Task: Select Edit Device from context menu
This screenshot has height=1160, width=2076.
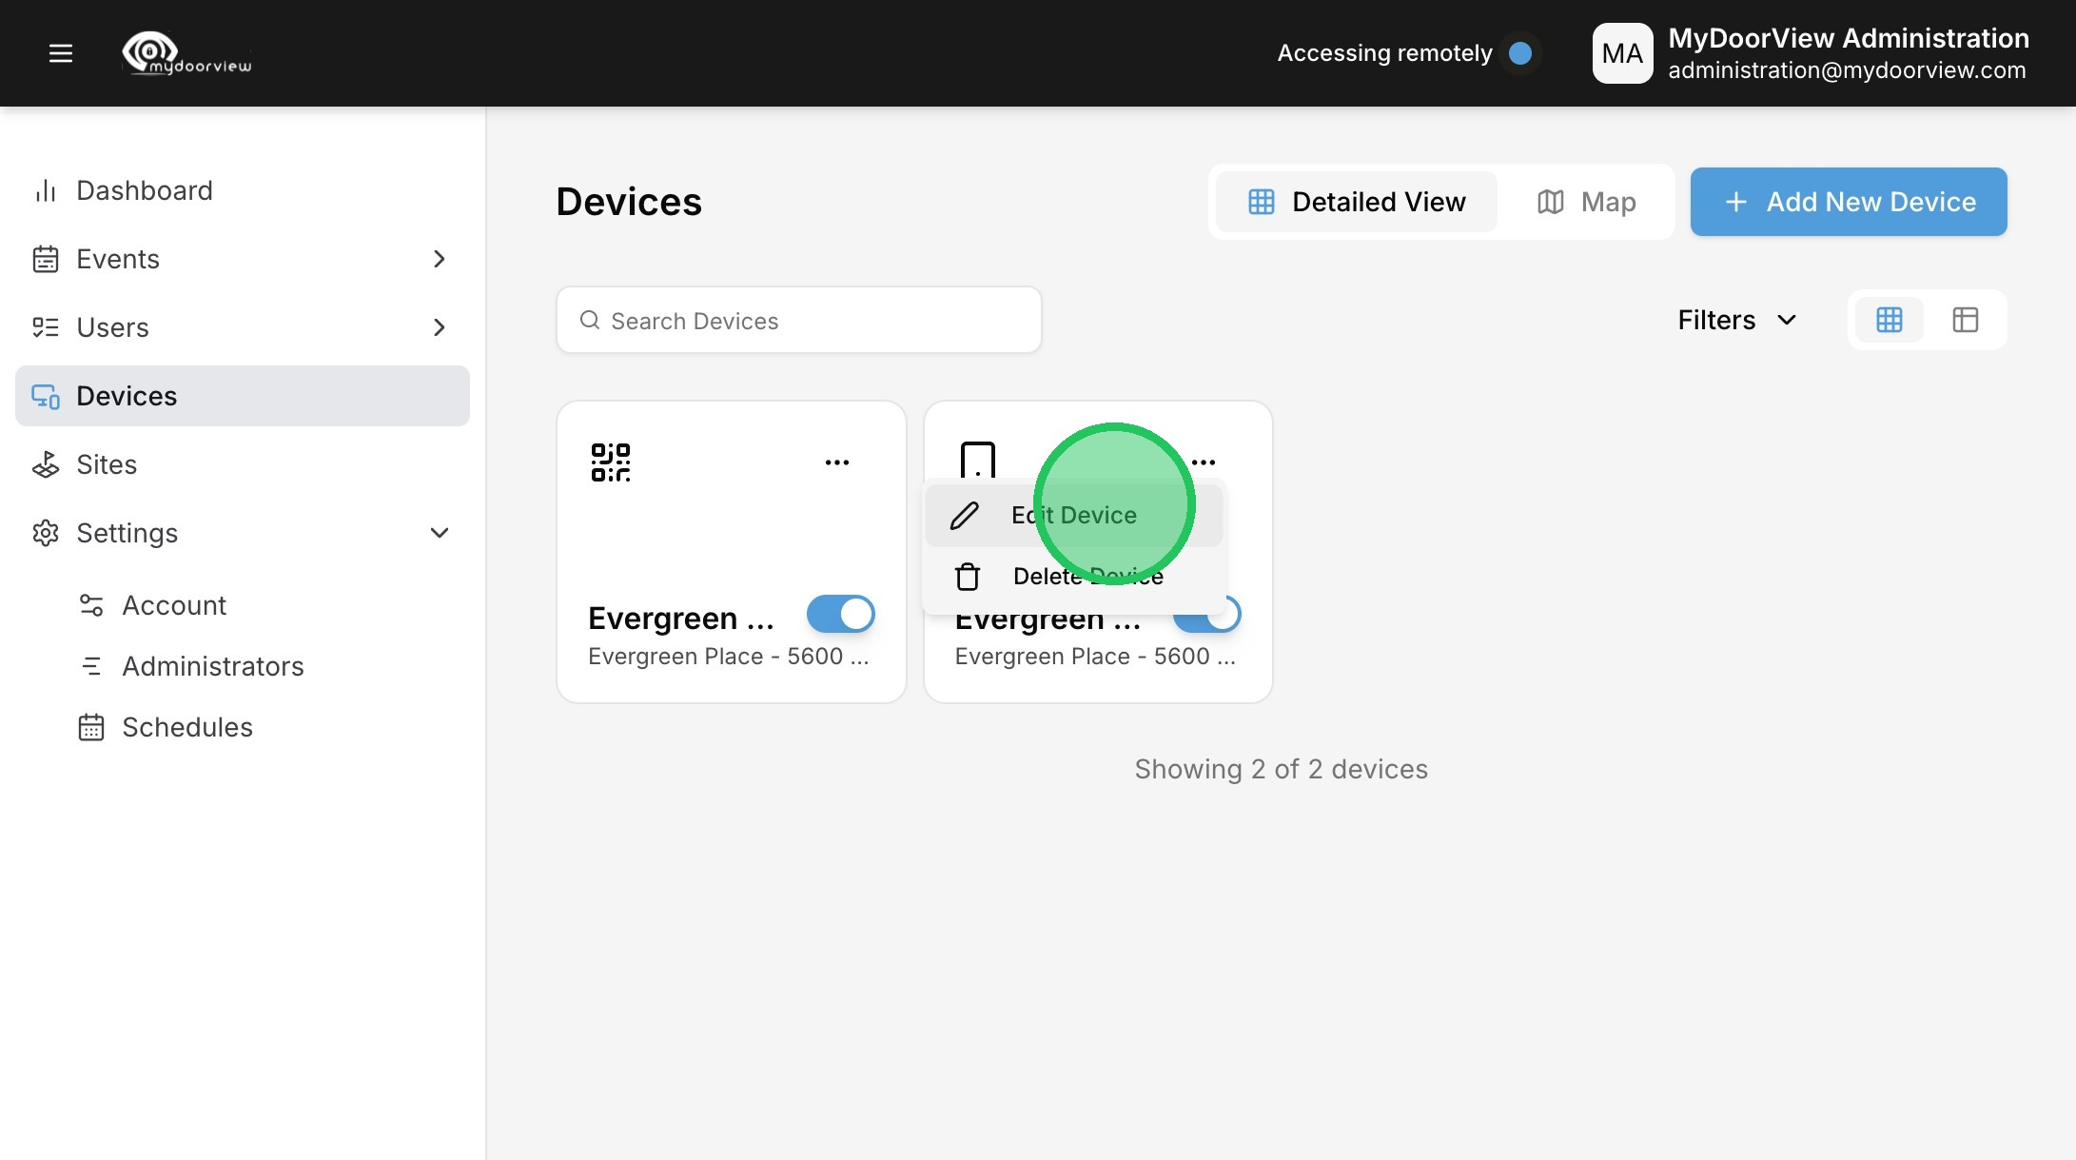Action: pos(1073,515)
